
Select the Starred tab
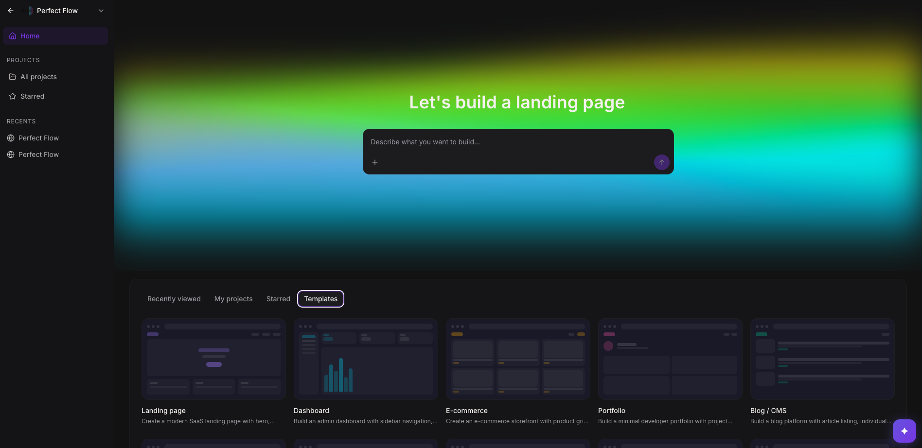coord(278,299)
